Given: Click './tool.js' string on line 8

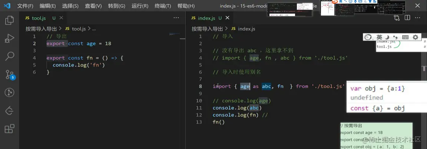Looking at the screenshot, I should (x=328, y=86).
